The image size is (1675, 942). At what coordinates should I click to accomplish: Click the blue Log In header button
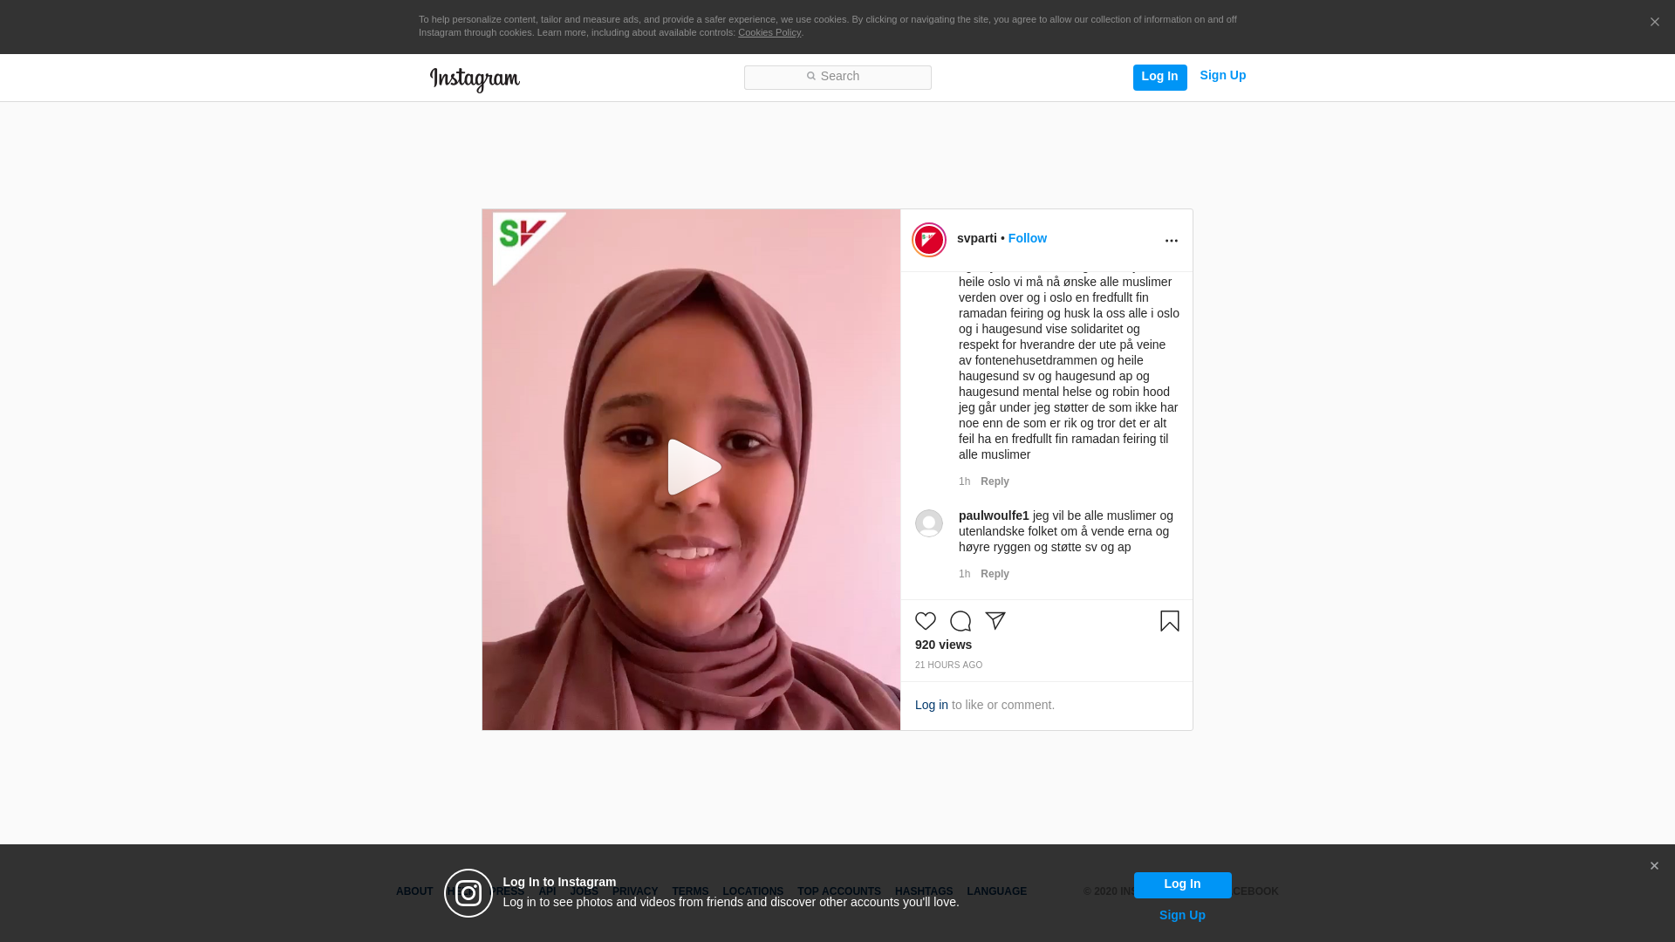coord(1159,77)
